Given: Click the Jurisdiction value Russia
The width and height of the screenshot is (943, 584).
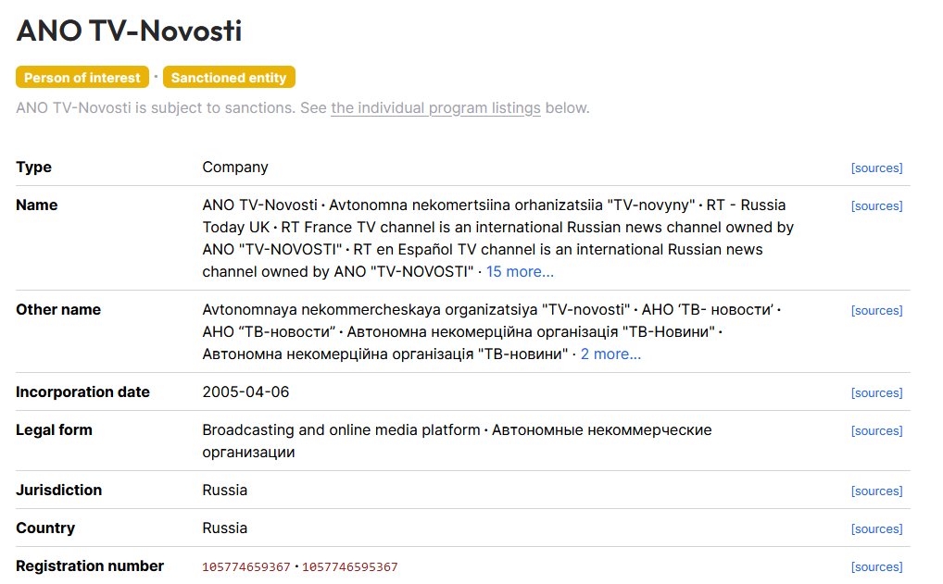Looking at the screenshot, I should [224, 490].
